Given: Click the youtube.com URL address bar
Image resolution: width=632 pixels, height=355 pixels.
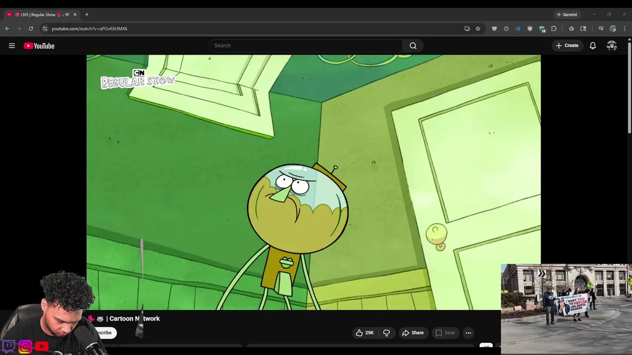Looking at the screenshot, I should click(89, 29).
